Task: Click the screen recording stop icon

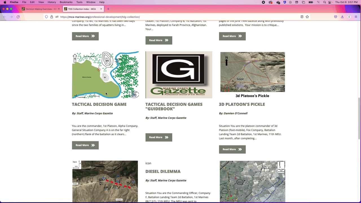Action: (263, 2)
